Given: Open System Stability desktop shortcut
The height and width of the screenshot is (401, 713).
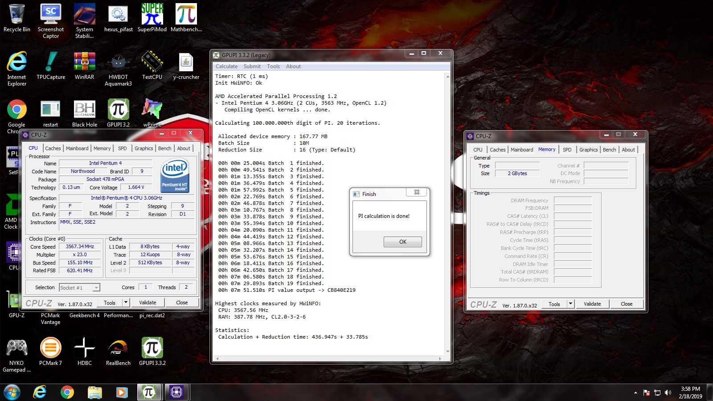Looking at the screenshot, I should pyautogui.click(x=85, y=21).
